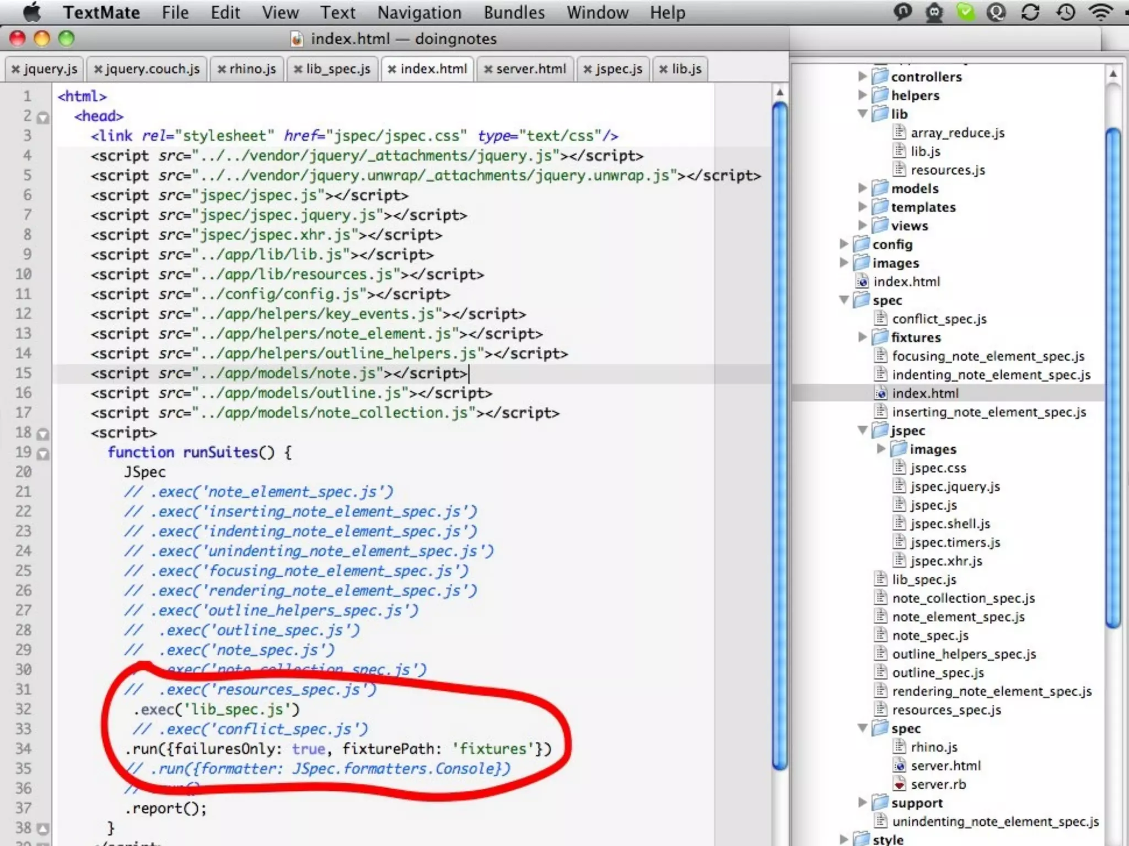1129x846 pixels.
Task: Switch to the rhino.js tab
Action: (247, 69)
